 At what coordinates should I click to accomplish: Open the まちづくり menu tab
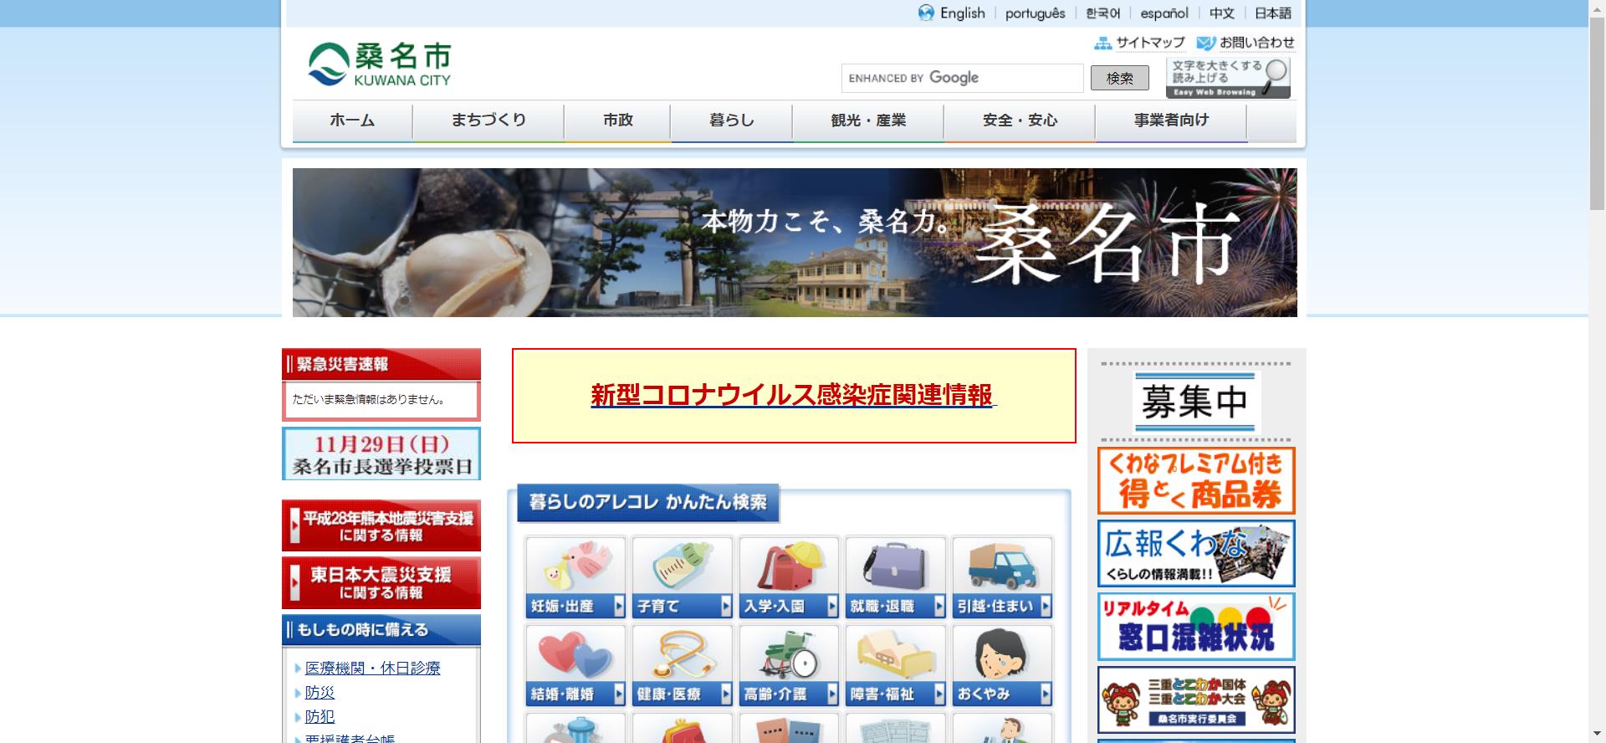pos(488,120)
